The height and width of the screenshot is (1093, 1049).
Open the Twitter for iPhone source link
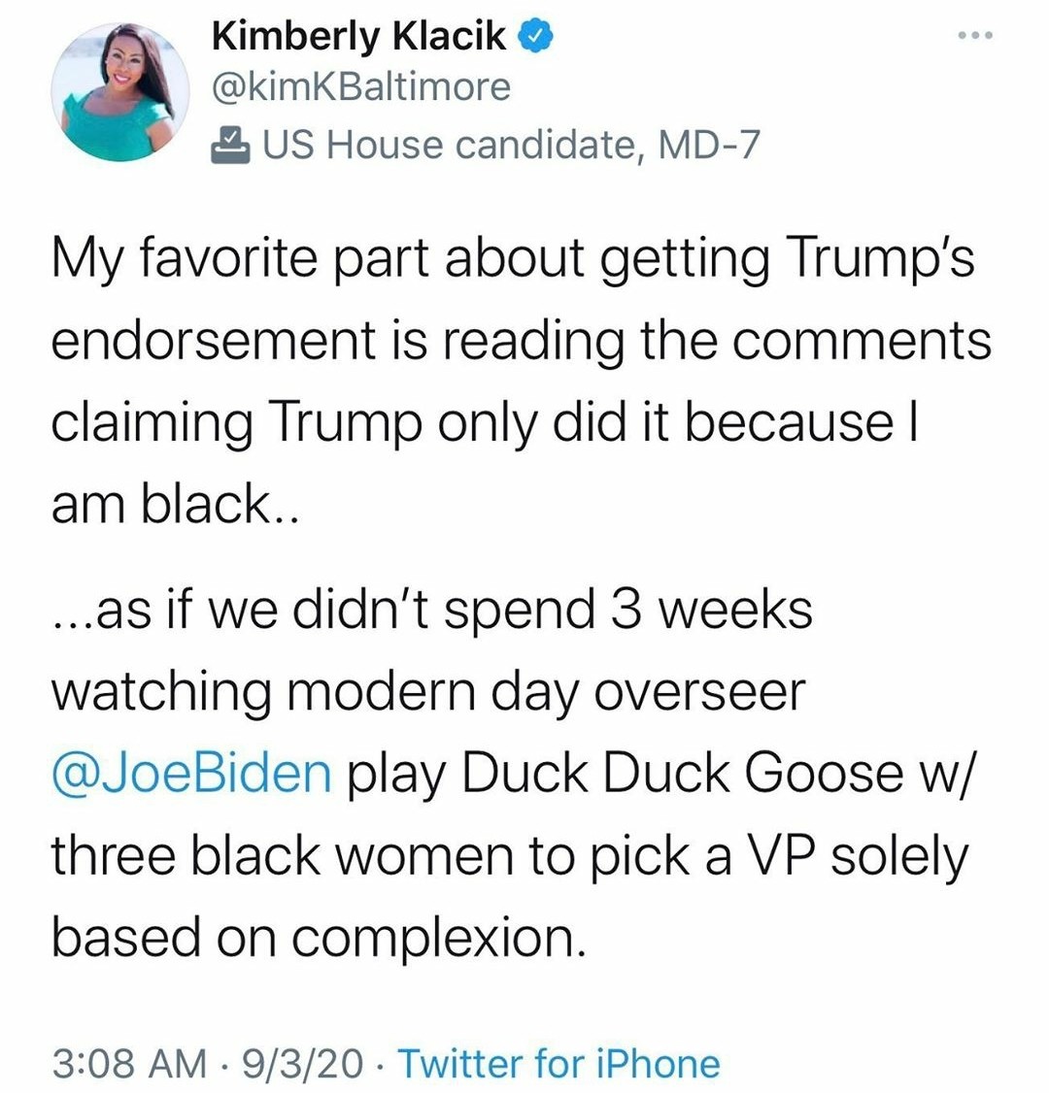(x=558, y=1064)
